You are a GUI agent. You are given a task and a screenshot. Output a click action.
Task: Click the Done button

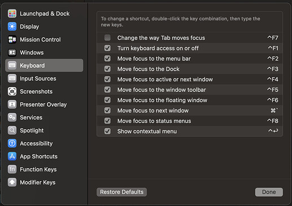[269, 192]
